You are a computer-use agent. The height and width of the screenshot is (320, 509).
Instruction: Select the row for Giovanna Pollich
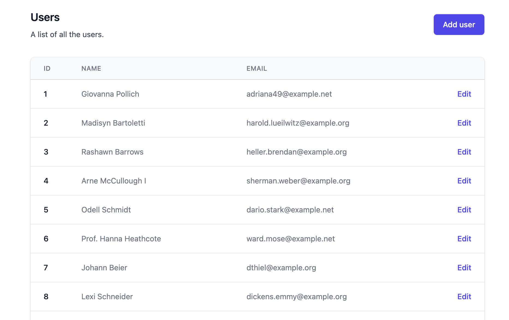click(x=191, y=94)
